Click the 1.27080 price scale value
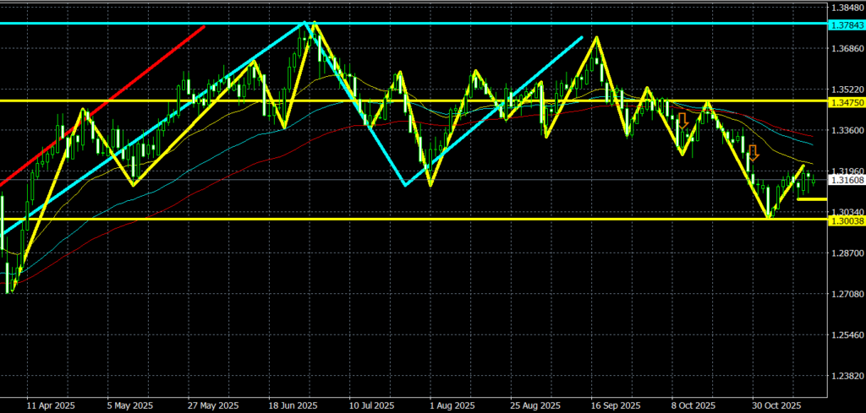Image resolution: width=866 pixels, height=413 pixels. [x=847, y=294]
